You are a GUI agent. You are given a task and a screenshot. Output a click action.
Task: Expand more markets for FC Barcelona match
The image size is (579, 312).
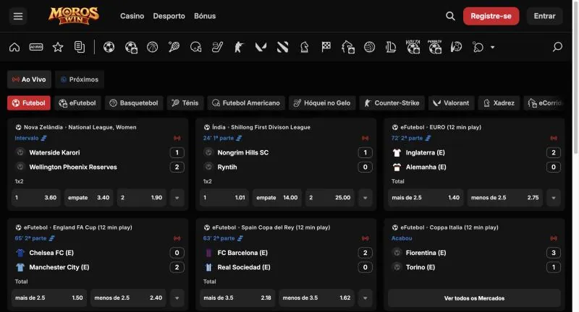pos(365,298)
